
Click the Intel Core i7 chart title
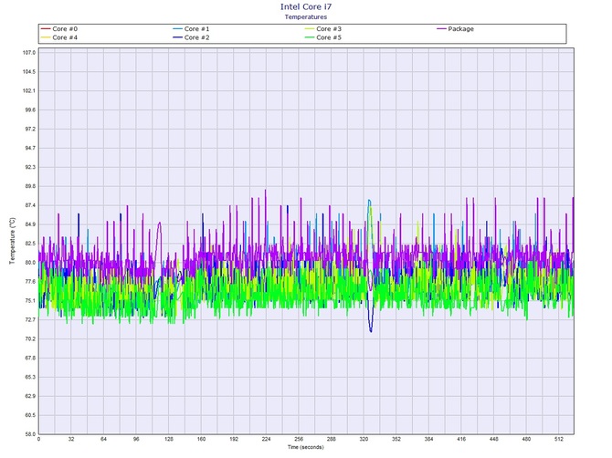point(306,6)
